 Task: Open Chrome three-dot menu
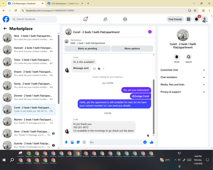coord(209,11)
